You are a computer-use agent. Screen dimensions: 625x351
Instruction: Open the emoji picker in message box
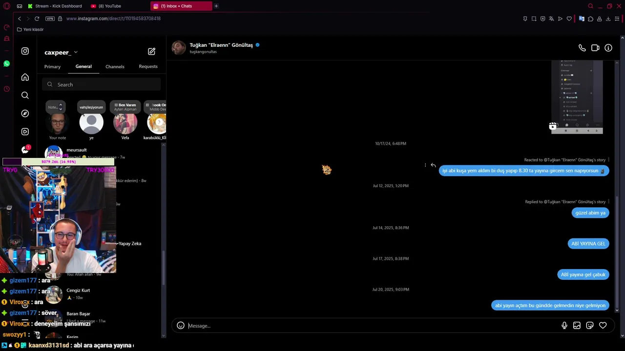[181, 326]
